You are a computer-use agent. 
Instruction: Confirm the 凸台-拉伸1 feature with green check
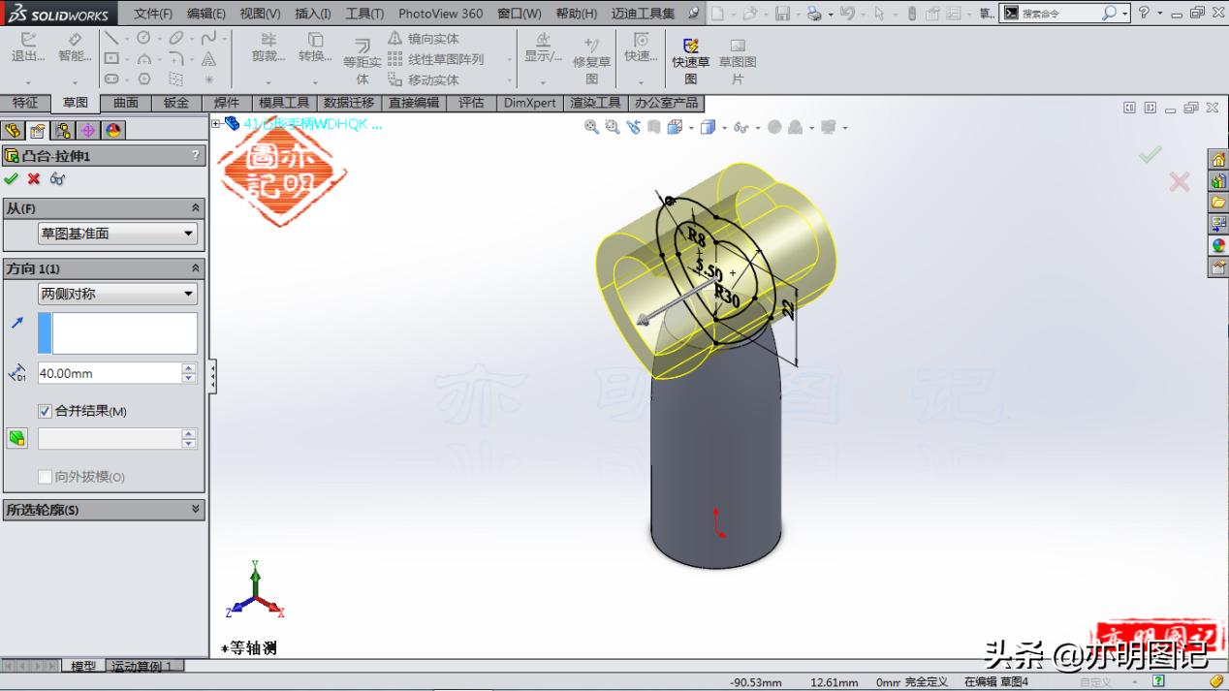12,178
